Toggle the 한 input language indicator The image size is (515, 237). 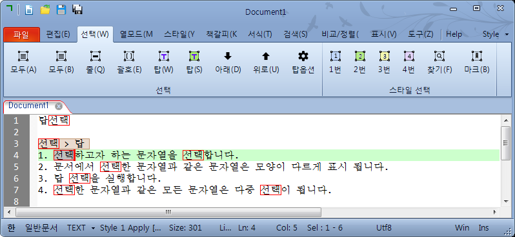tap(11, 227)
